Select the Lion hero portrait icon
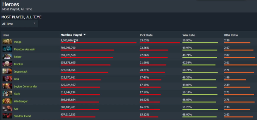The image size is (257, 120). (7, 79)
